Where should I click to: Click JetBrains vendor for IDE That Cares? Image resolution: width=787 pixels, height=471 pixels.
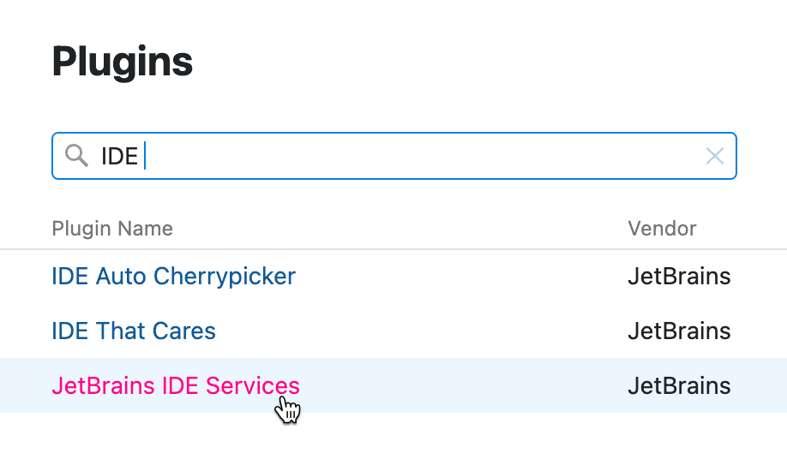tap(679, 331)
